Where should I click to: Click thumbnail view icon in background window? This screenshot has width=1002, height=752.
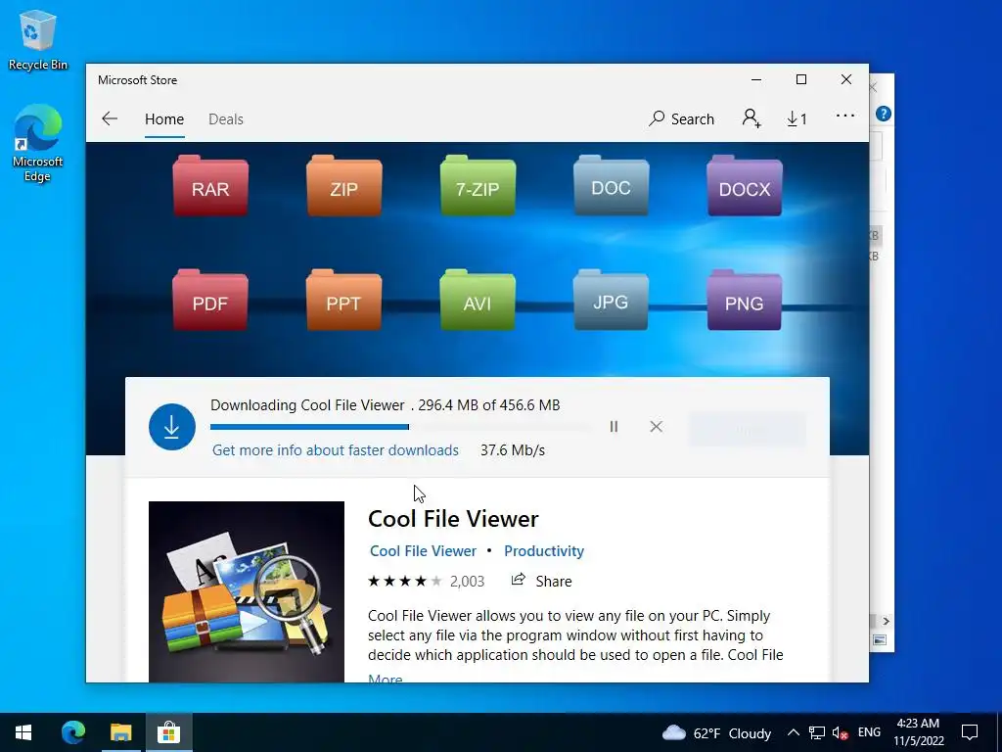point(880,639)
